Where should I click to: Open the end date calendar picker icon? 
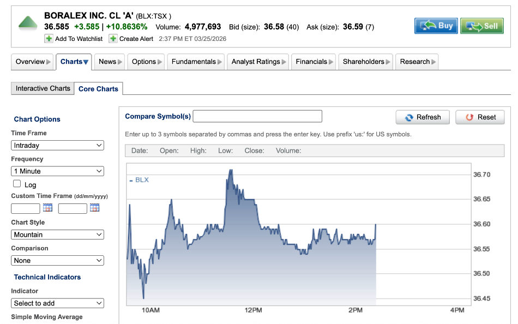pyautogui.click(x=94, y=208)
